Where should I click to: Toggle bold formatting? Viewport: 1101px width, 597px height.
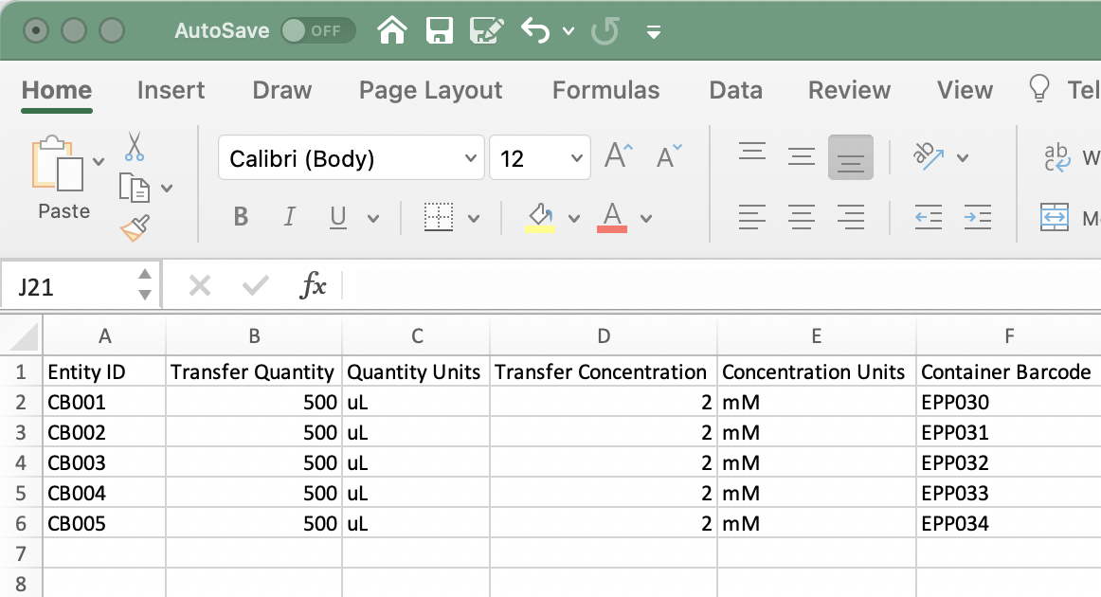coord(241,217)
